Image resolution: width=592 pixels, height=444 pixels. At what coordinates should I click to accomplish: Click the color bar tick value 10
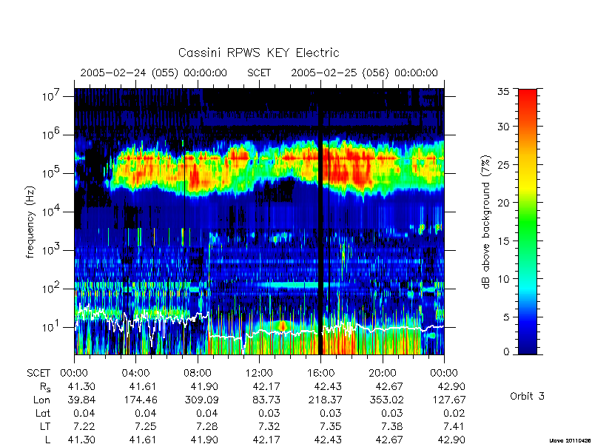click(x=504, y=279)
